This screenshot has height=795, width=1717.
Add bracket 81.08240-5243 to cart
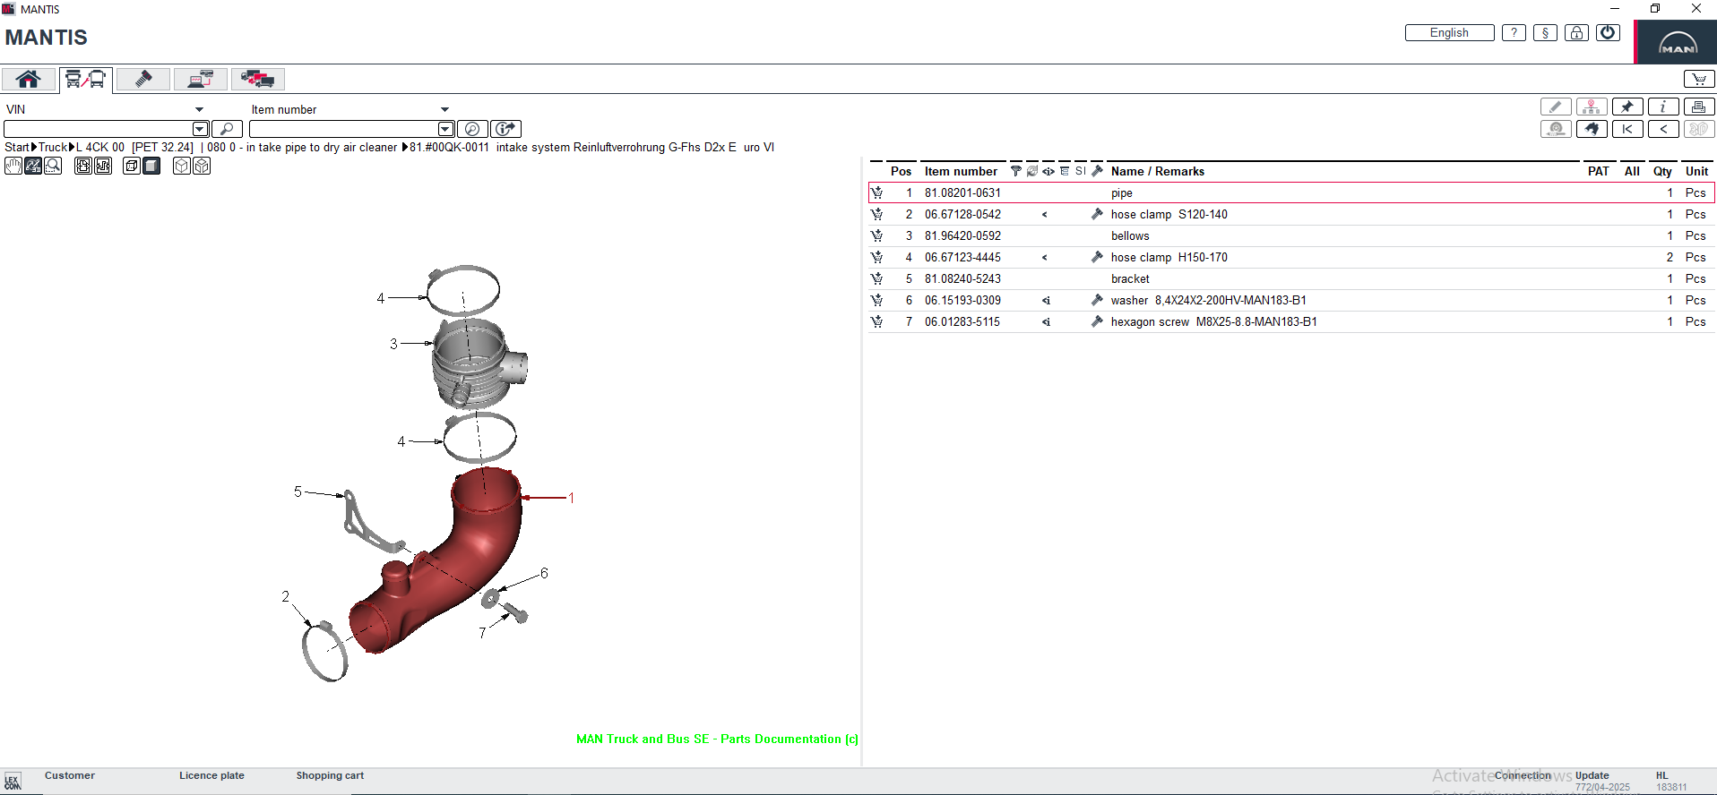(x=876, y=278)
